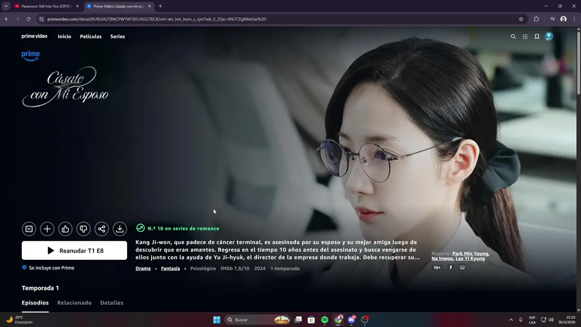
Task: Close the Paramore YouTube tab
Action: [77, 6]
